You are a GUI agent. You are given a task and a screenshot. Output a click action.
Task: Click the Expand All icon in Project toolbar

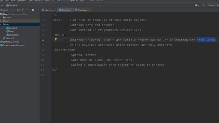pos(23,10)
